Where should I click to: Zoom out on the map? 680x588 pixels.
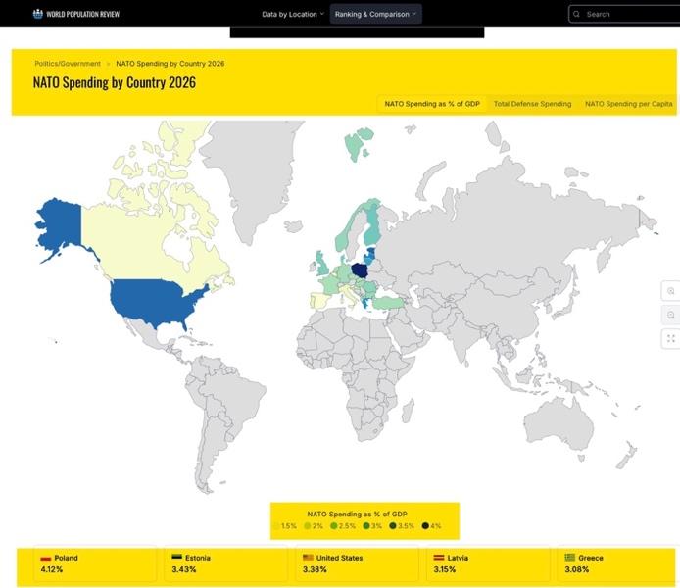coord(671,315)
